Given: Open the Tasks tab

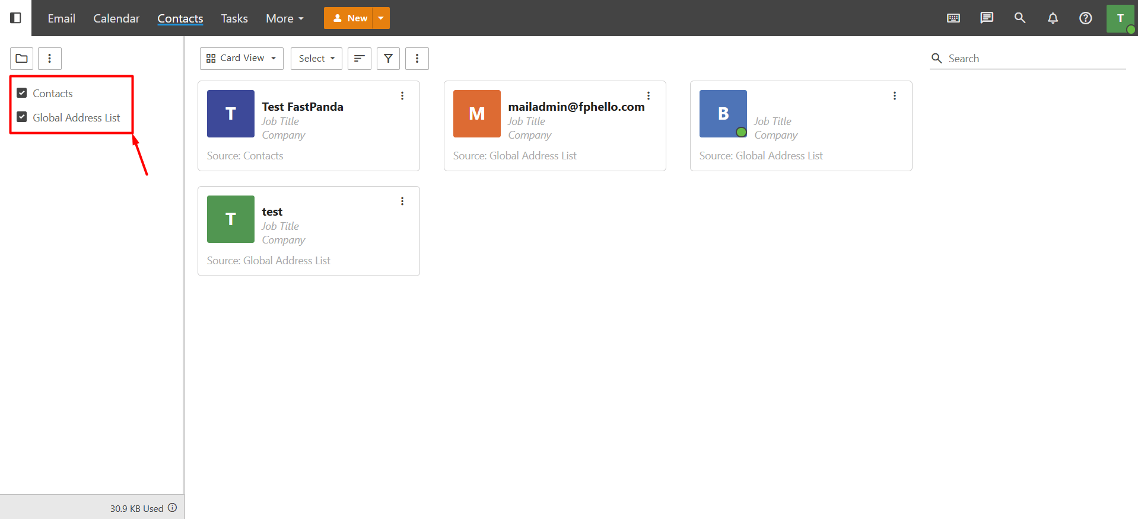Looking at the screenshot, I should (x=234, y=18).
